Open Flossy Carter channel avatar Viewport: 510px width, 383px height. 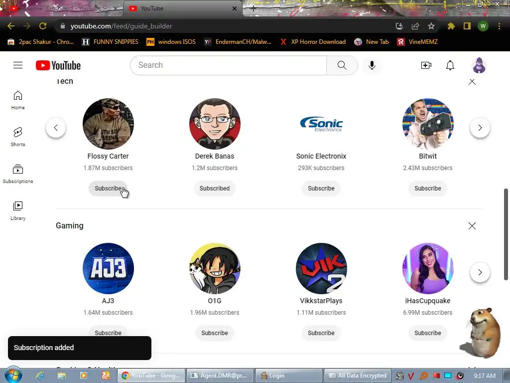click(108, 124)
